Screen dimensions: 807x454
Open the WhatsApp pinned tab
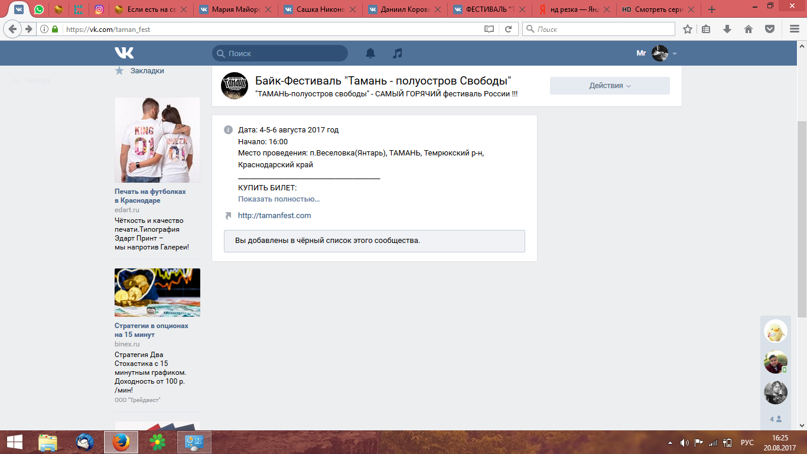click(39, 9)
